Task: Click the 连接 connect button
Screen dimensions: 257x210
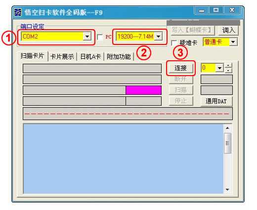Action: click(180, 68)
